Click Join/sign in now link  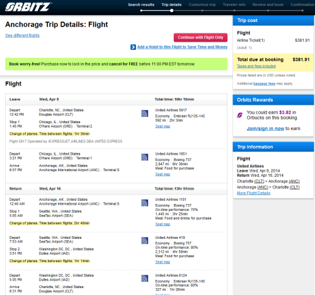click(x=265, y=128)
